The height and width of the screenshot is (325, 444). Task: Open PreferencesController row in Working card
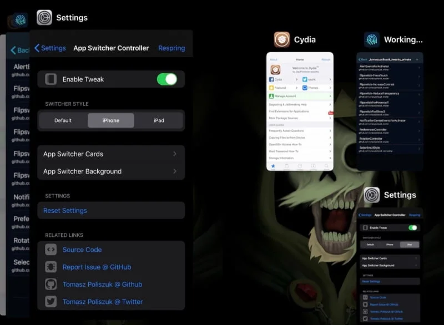click(390, 131)
